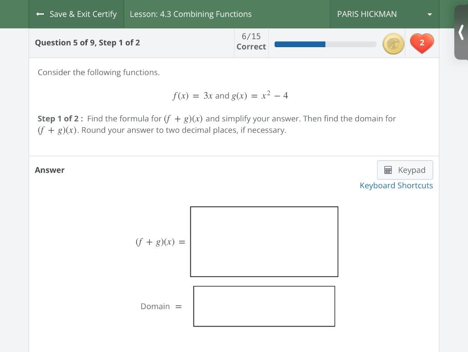Click the heart showing 2 attempts remaining
This screenshot has width=468, height=352.
coord(421,43)
